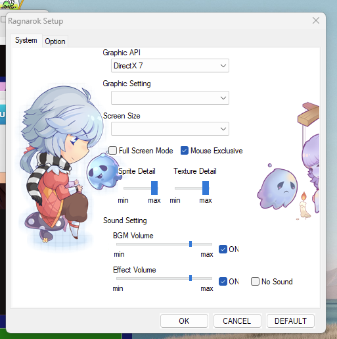Click the sad purple ghost illustration

point(278,188)
